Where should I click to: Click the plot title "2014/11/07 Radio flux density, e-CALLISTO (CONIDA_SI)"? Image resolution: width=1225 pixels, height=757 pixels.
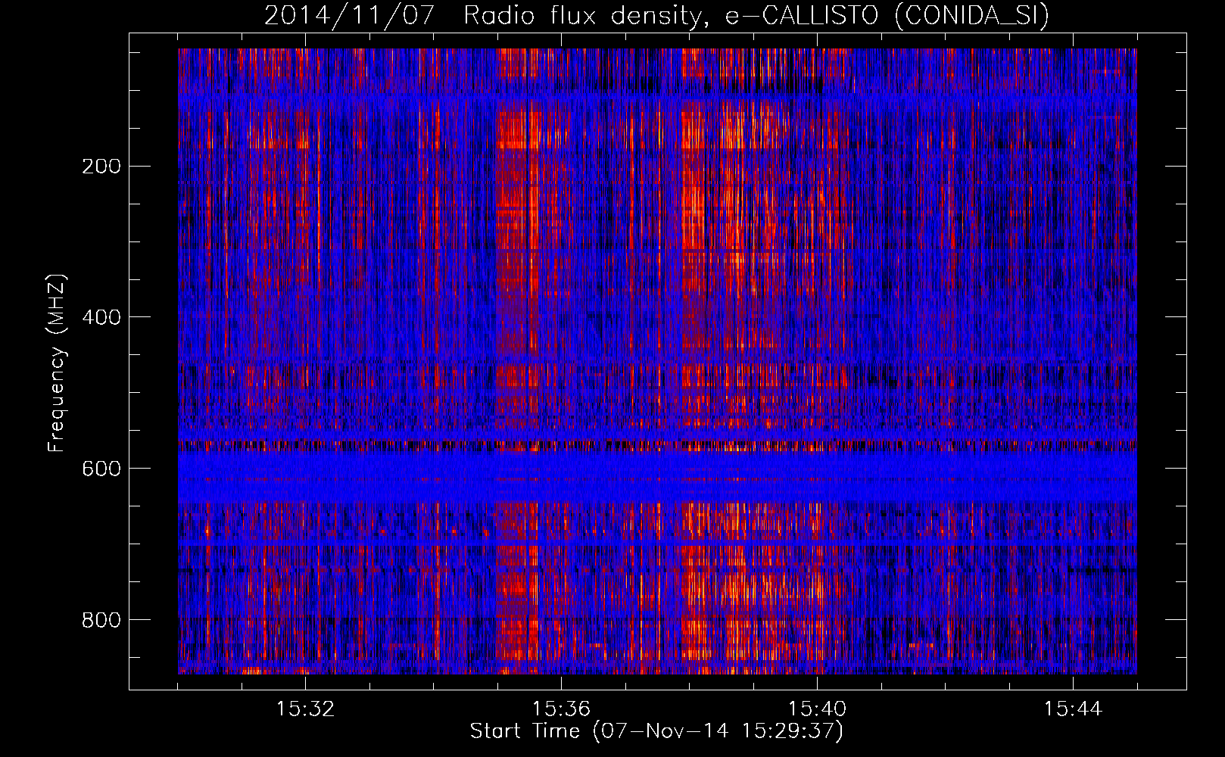coord(656,15)
